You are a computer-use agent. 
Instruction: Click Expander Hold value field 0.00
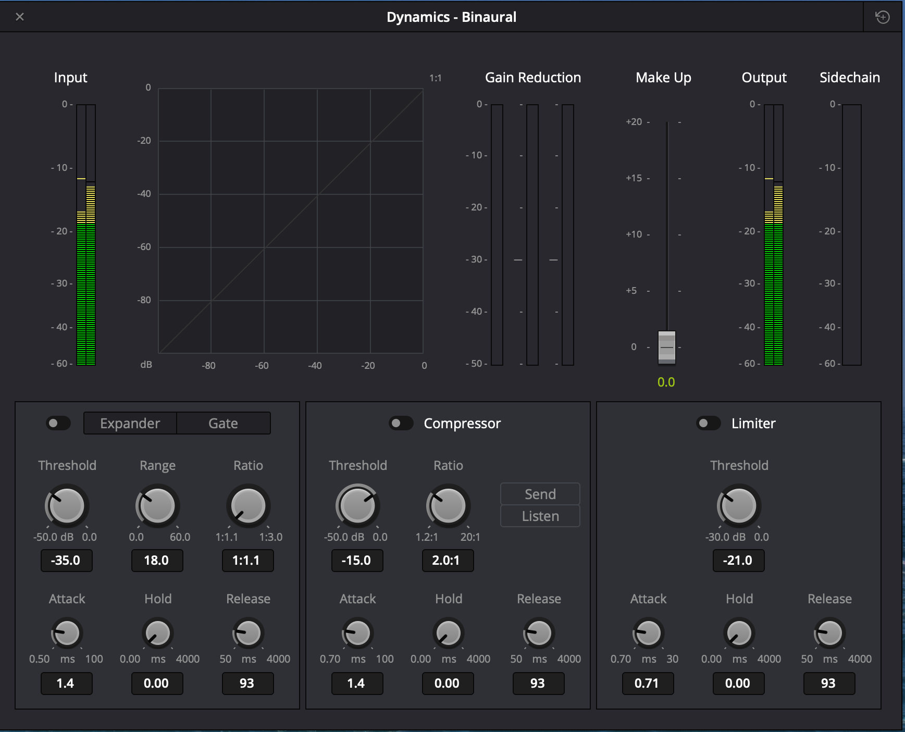pyautogui.click(x=157, y=684)
